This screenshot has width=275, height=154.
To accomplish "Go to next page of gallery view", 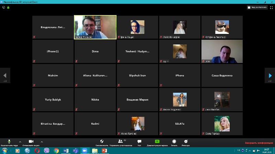I will [270, 75].
